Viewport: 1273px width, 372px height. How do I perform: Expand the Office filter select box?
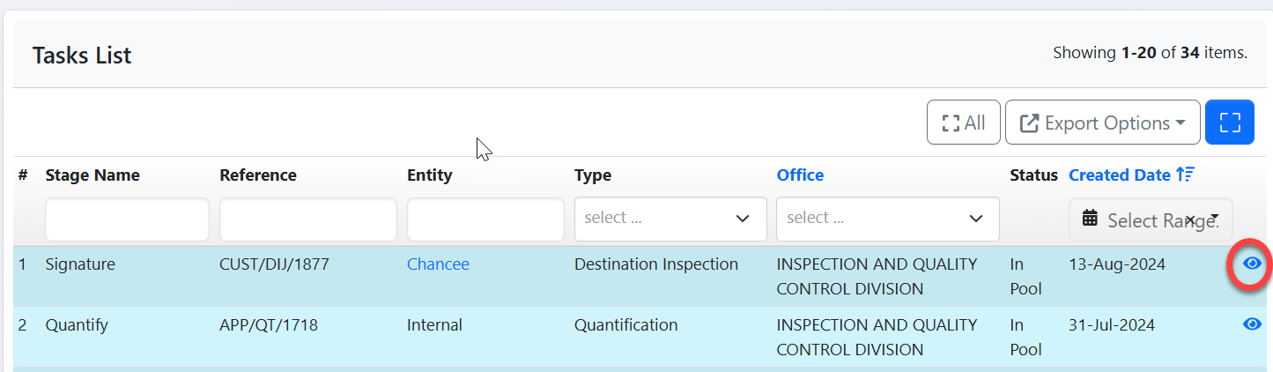(887, 219)
